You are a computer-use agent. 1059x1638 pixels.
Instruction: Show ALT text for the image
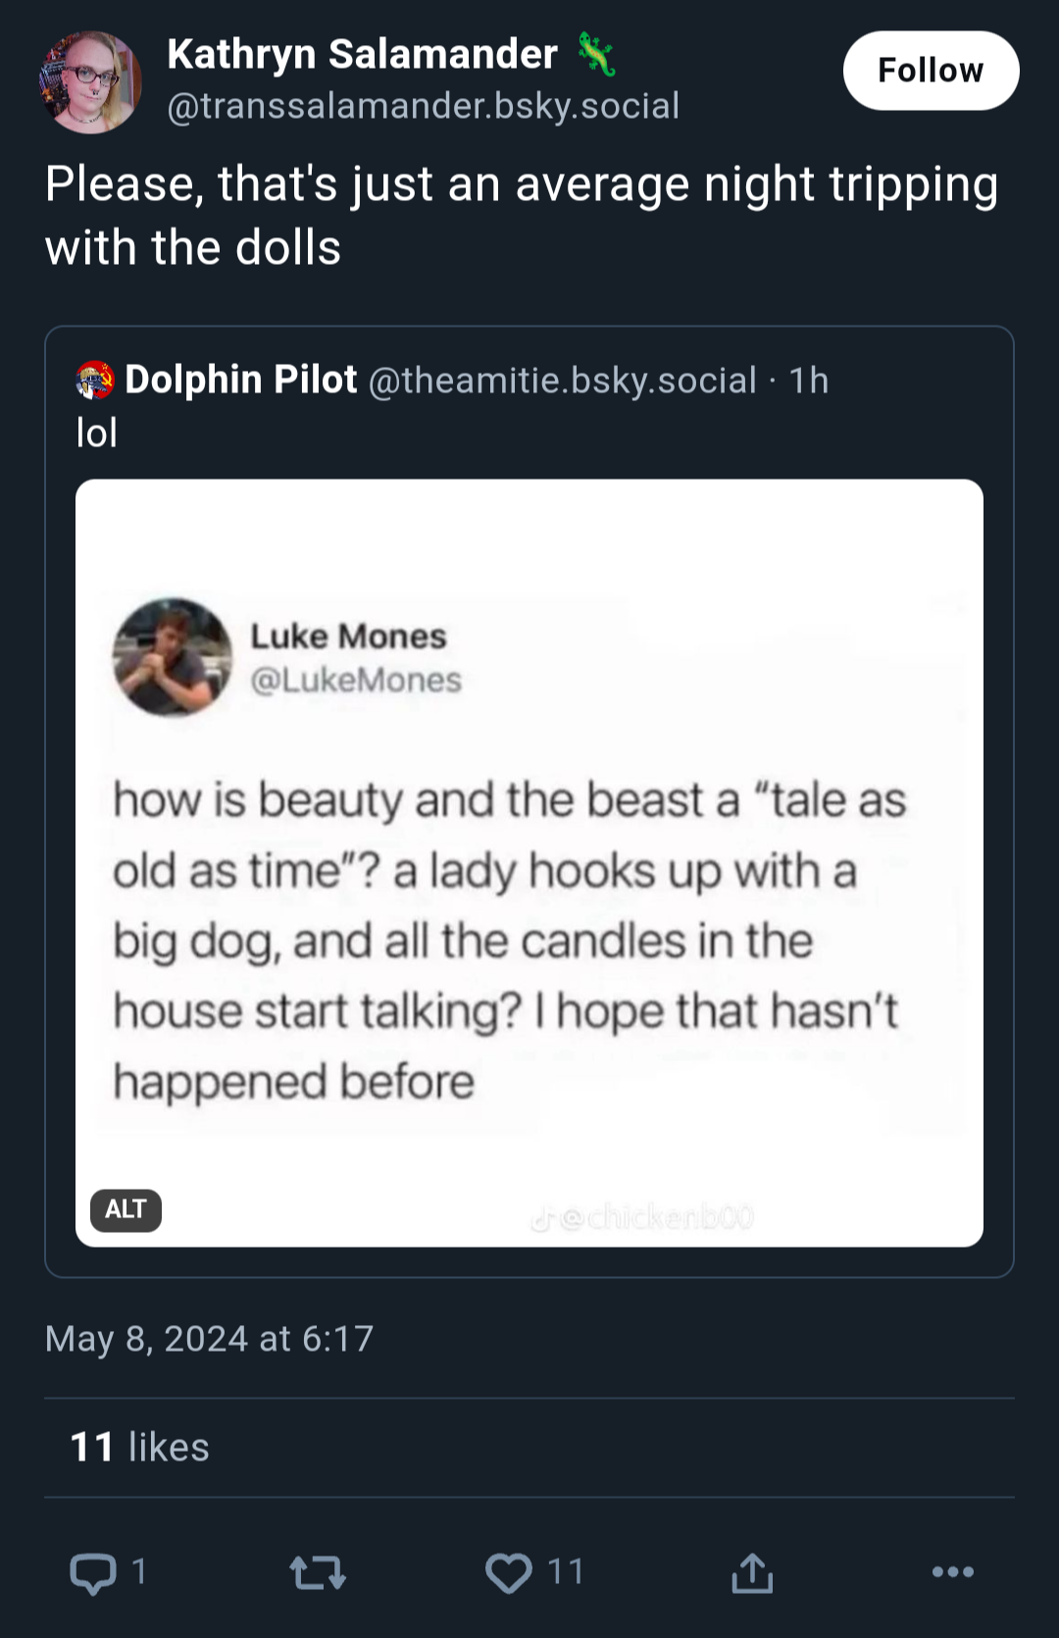(x=126, y=1209)
